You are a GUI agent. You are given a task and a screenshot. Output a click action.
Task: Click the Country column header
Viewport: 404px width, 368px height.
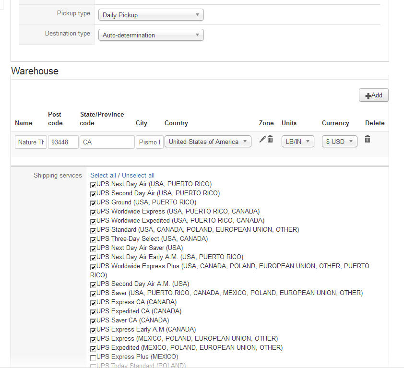coord(176,123)
